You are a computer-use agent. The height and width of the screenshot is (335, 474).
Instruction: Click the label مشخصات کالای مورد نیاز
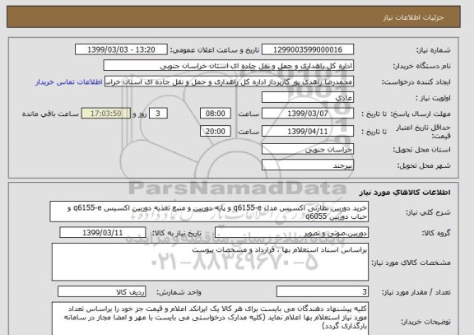[x=411, y=263]
